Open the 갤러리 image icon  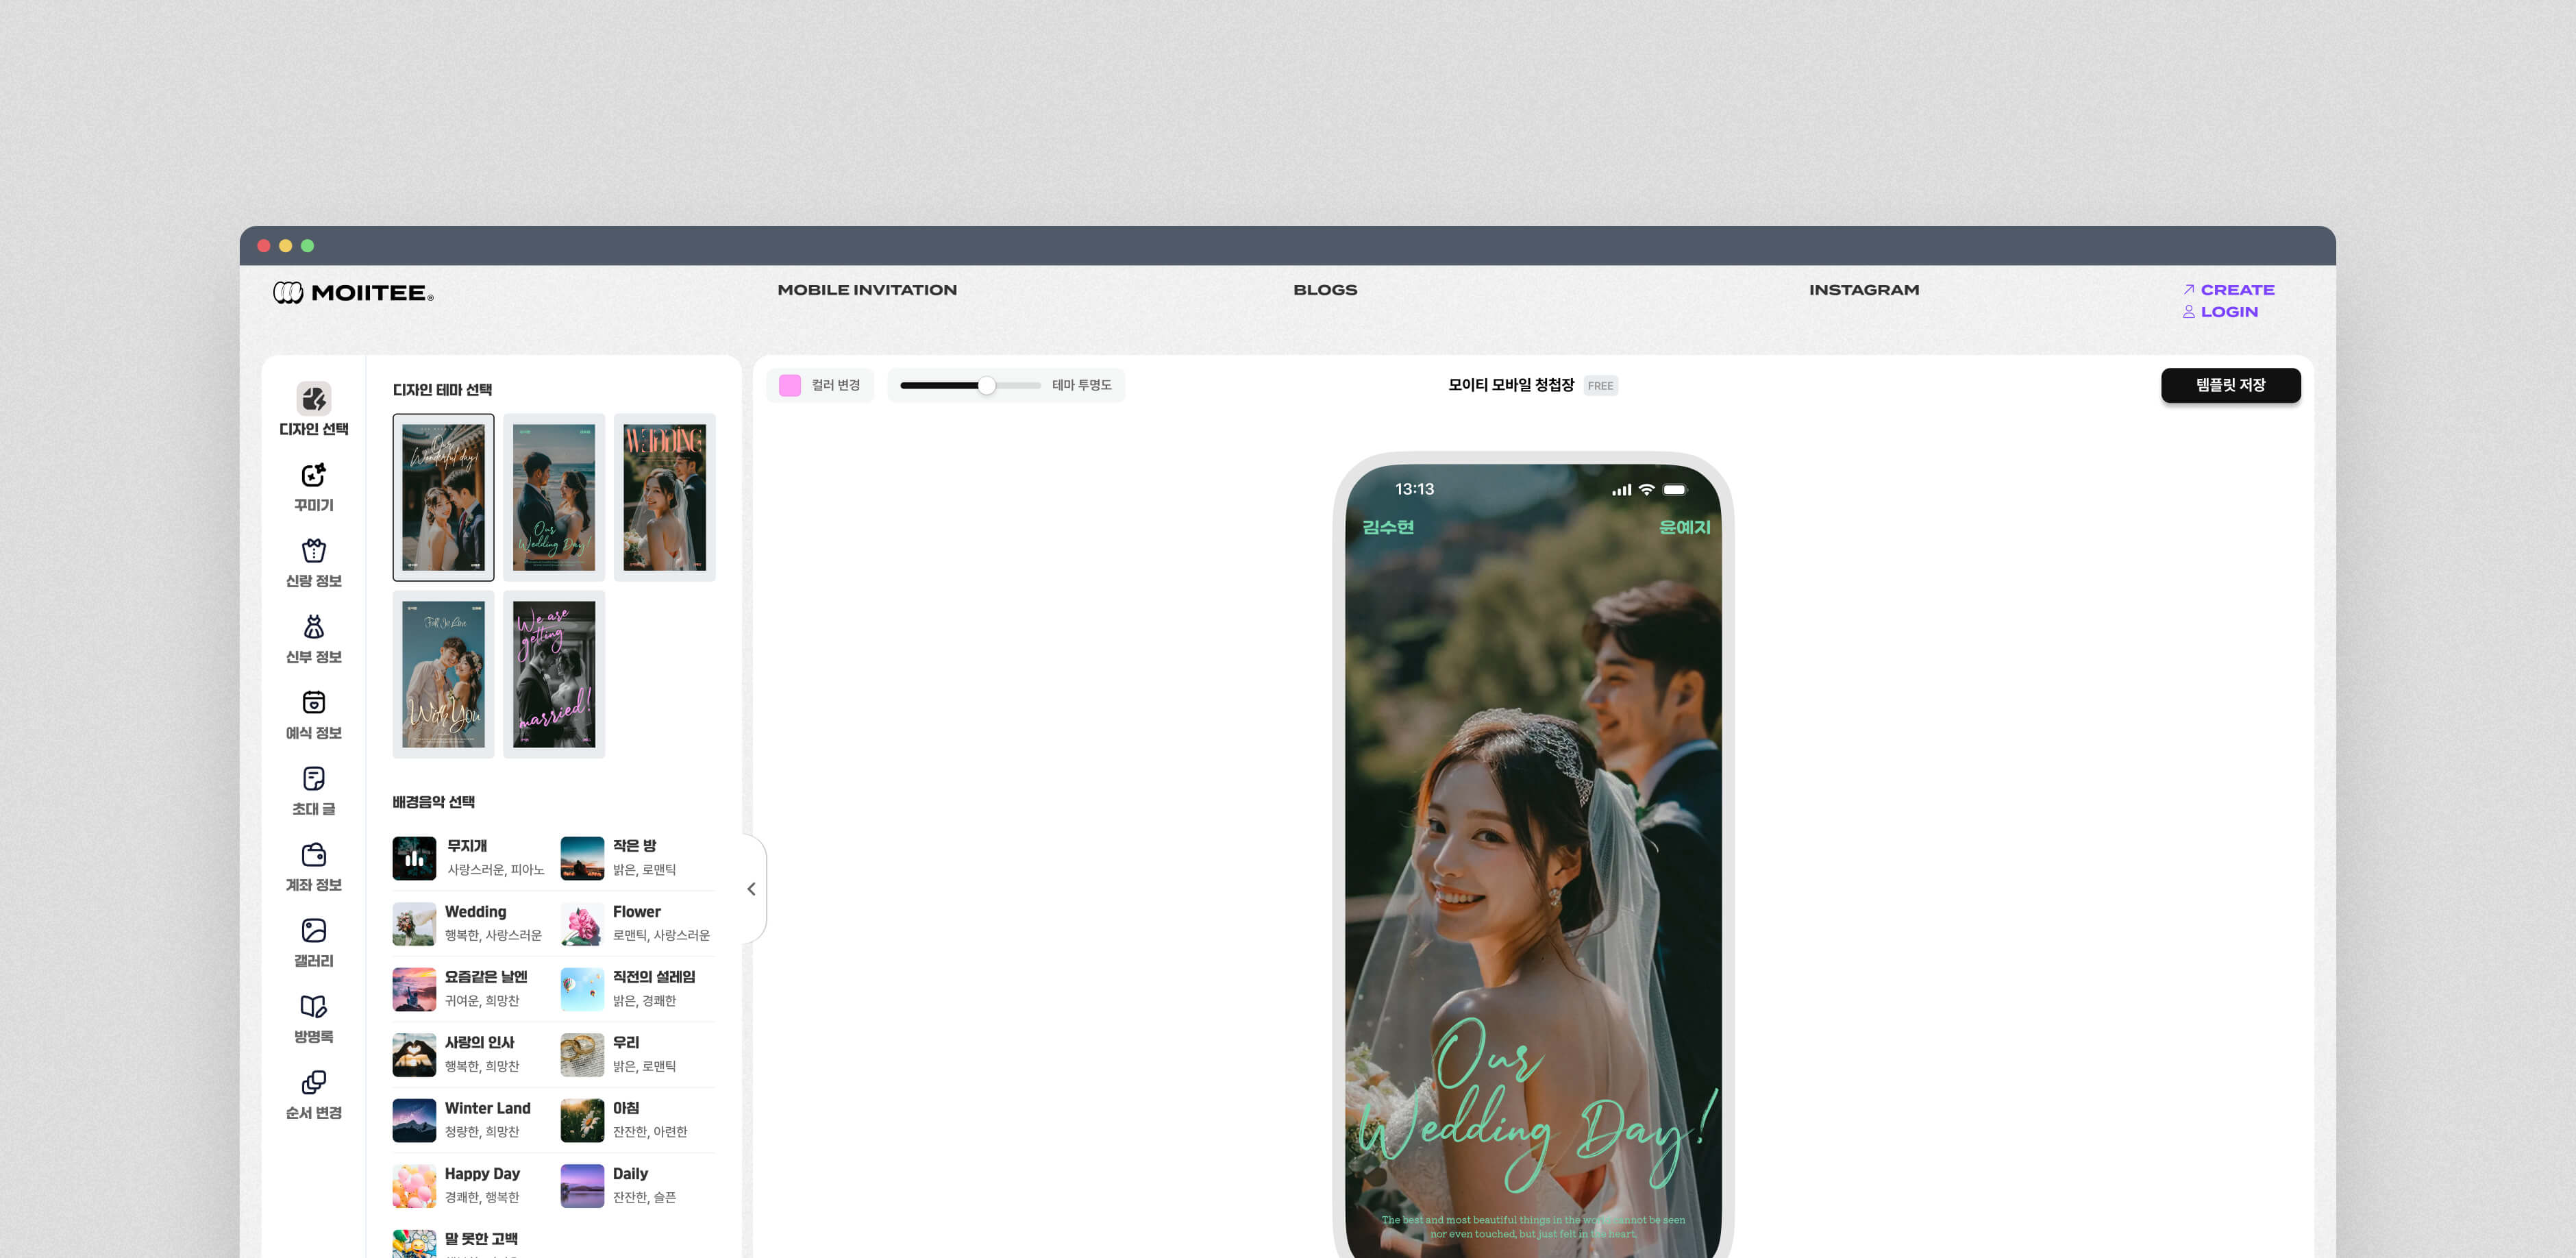313,930
